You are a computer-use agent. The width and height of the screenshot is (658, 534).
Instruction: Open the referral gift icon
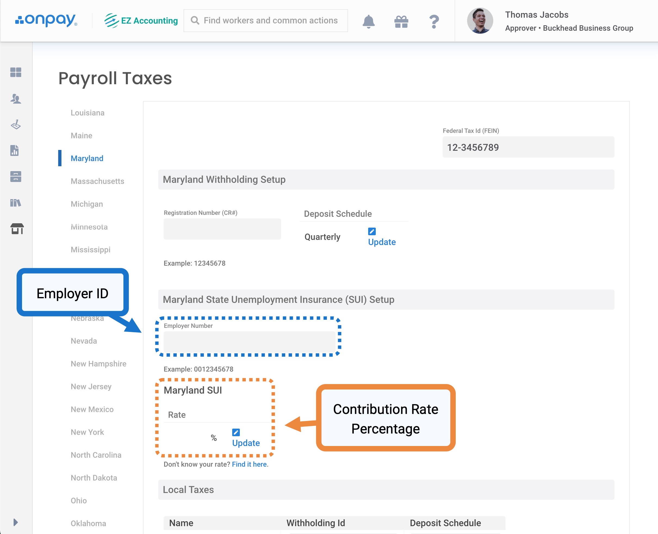point(401,21)
